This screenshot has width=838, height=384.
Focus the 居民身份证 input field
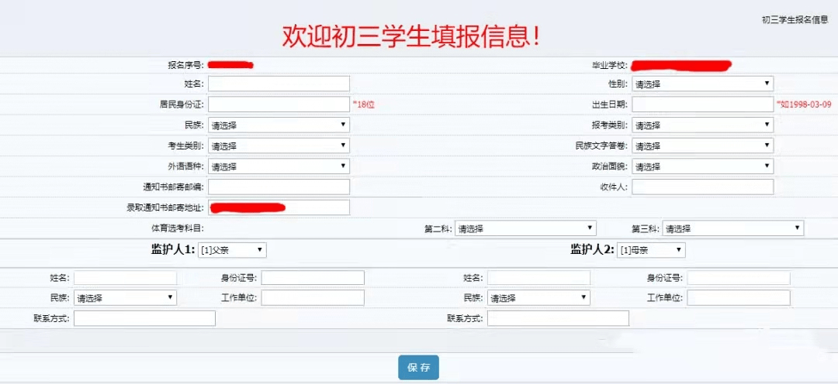pos(279,104)
